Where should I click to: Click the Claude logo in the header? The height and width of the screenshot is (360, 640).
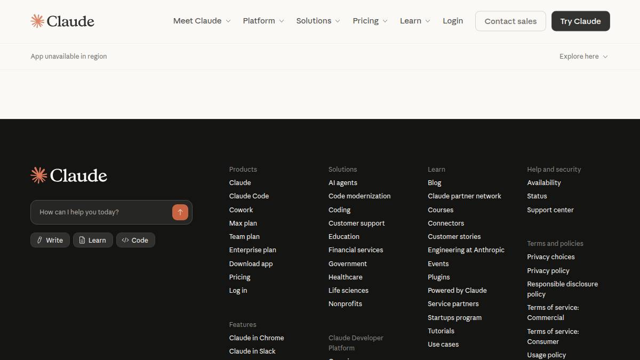pos(62,21)
